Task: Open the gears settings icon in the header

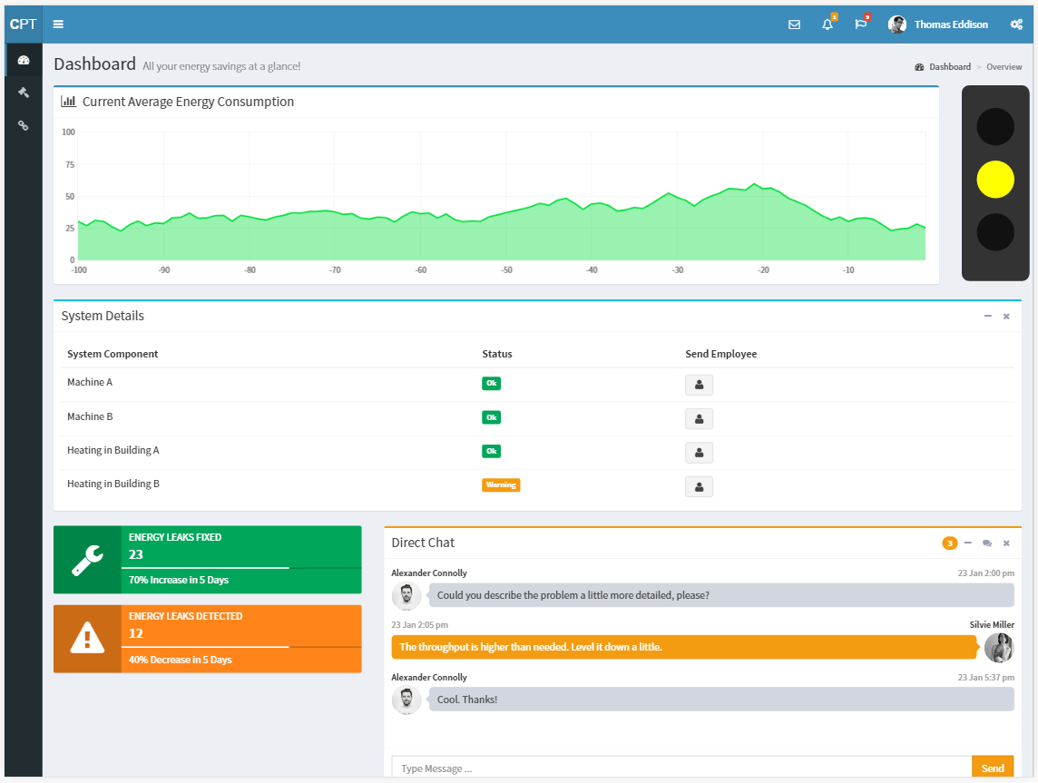Action: [1016, 24]
